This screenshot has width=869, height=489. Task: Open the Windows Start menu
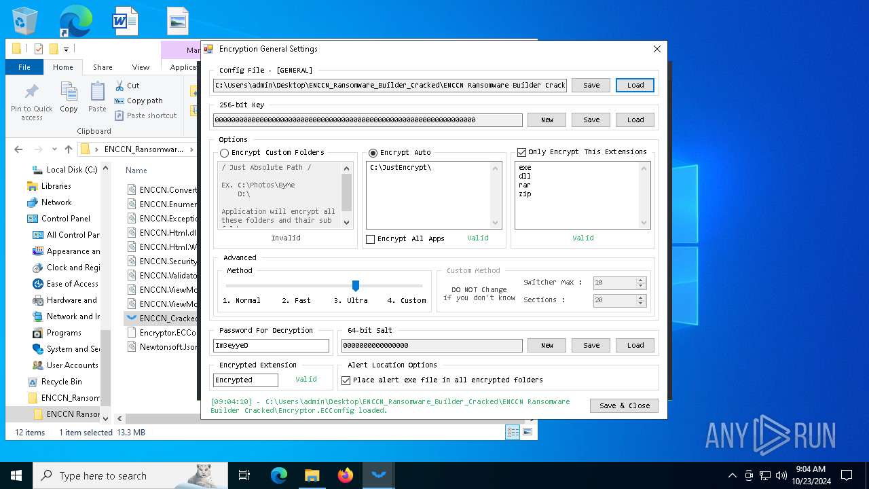(x=16, y=475)
